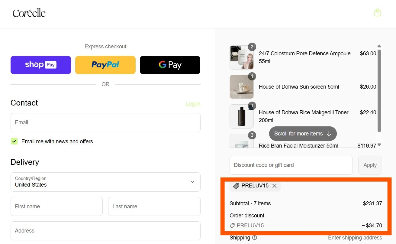Viewport: 396px width, 244px height.
Task: Focus the Email input field
Action: point(105,122)
